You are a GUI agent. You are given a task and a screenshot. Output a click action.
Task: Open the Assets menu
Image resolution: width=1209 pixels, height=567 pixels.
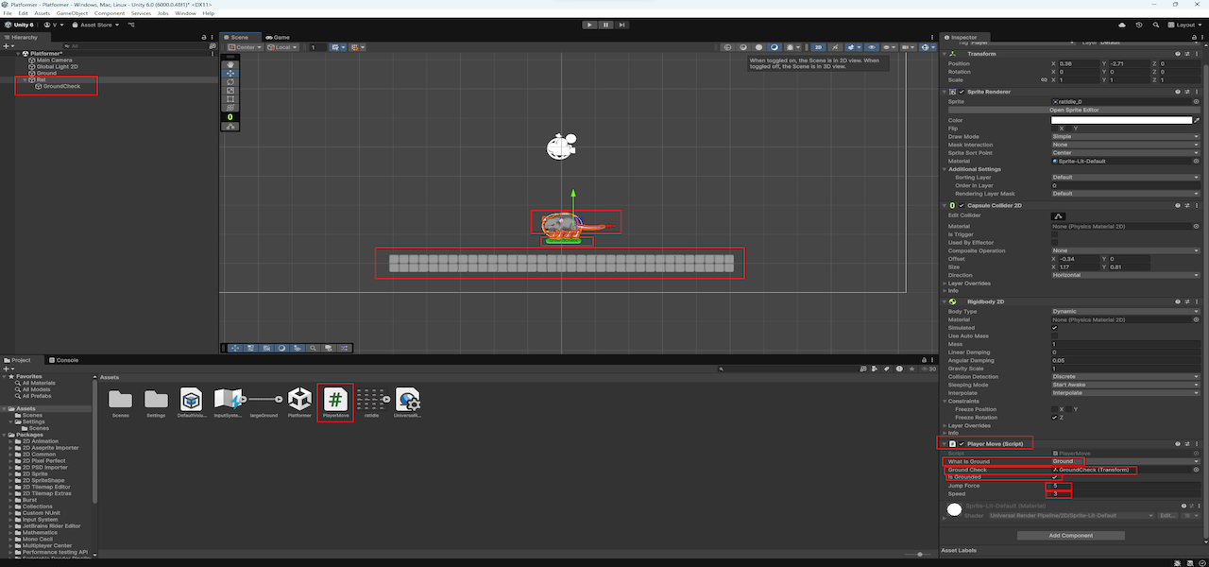pyautogui.click(x=43, y=13)
